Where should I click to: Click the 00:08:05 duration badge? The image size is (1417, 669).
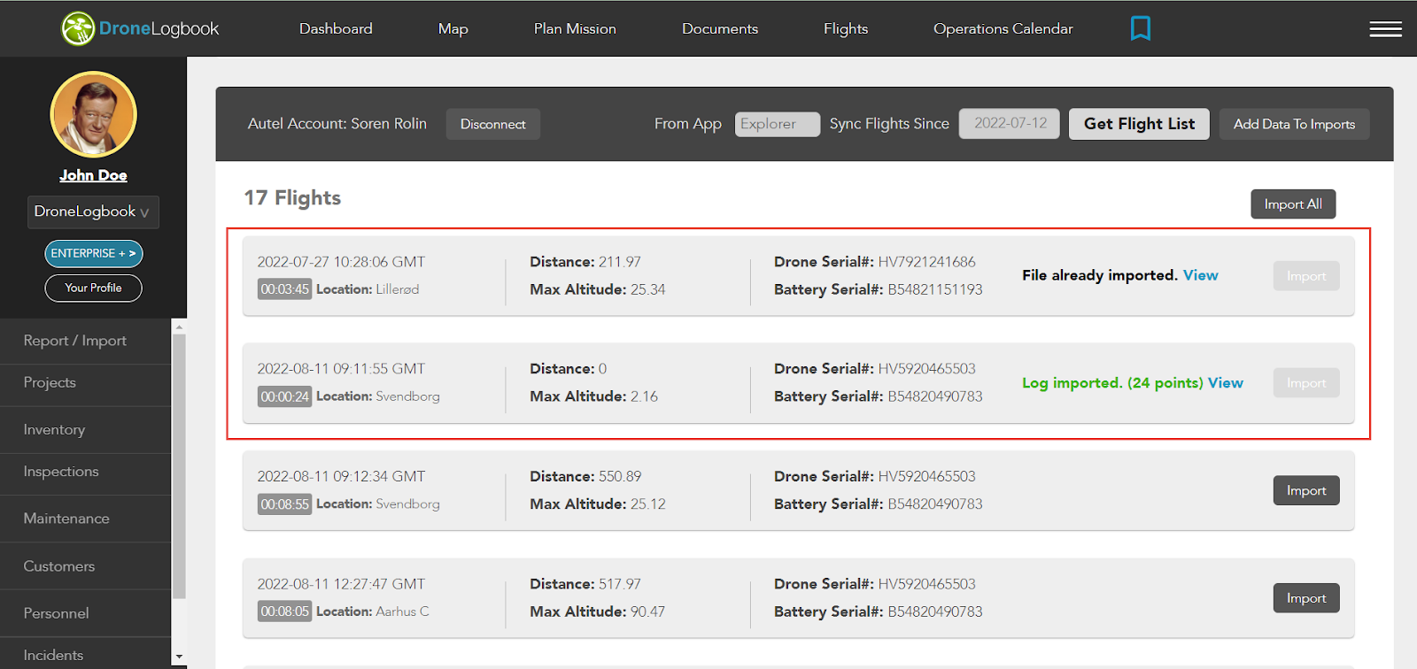pyautogui.click(x=284, y=611)
